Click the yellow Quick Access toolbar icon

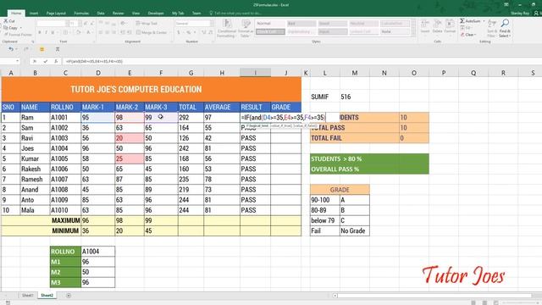41,49
